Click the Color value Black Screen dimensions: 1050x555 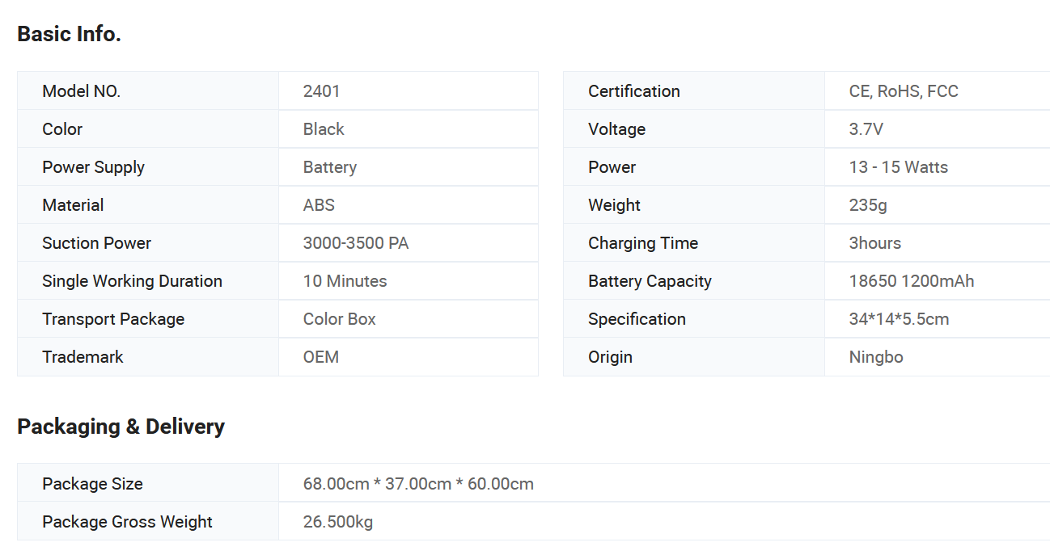pyautogui.click(x=324, y=129)
